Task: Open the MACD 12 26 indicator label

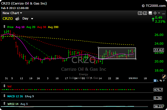Action: 15,96
